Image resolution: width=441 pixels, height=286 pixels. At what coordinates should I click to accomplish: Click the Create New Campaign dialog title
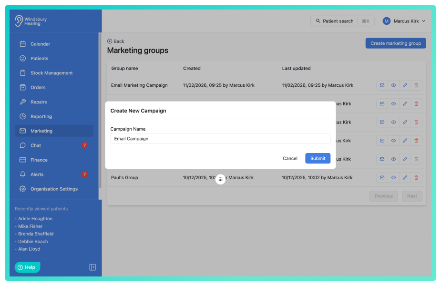[x=138, y=111]
